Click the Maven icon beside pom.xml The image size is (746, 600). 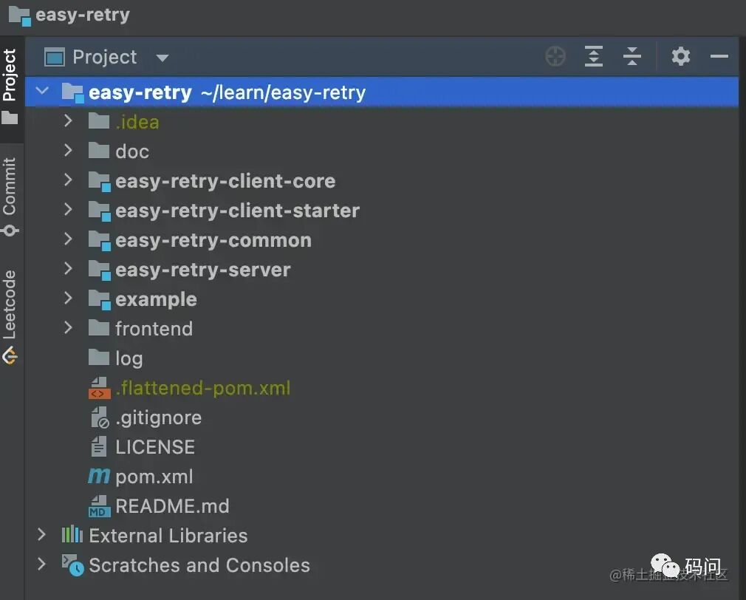(x=99, y=476)
